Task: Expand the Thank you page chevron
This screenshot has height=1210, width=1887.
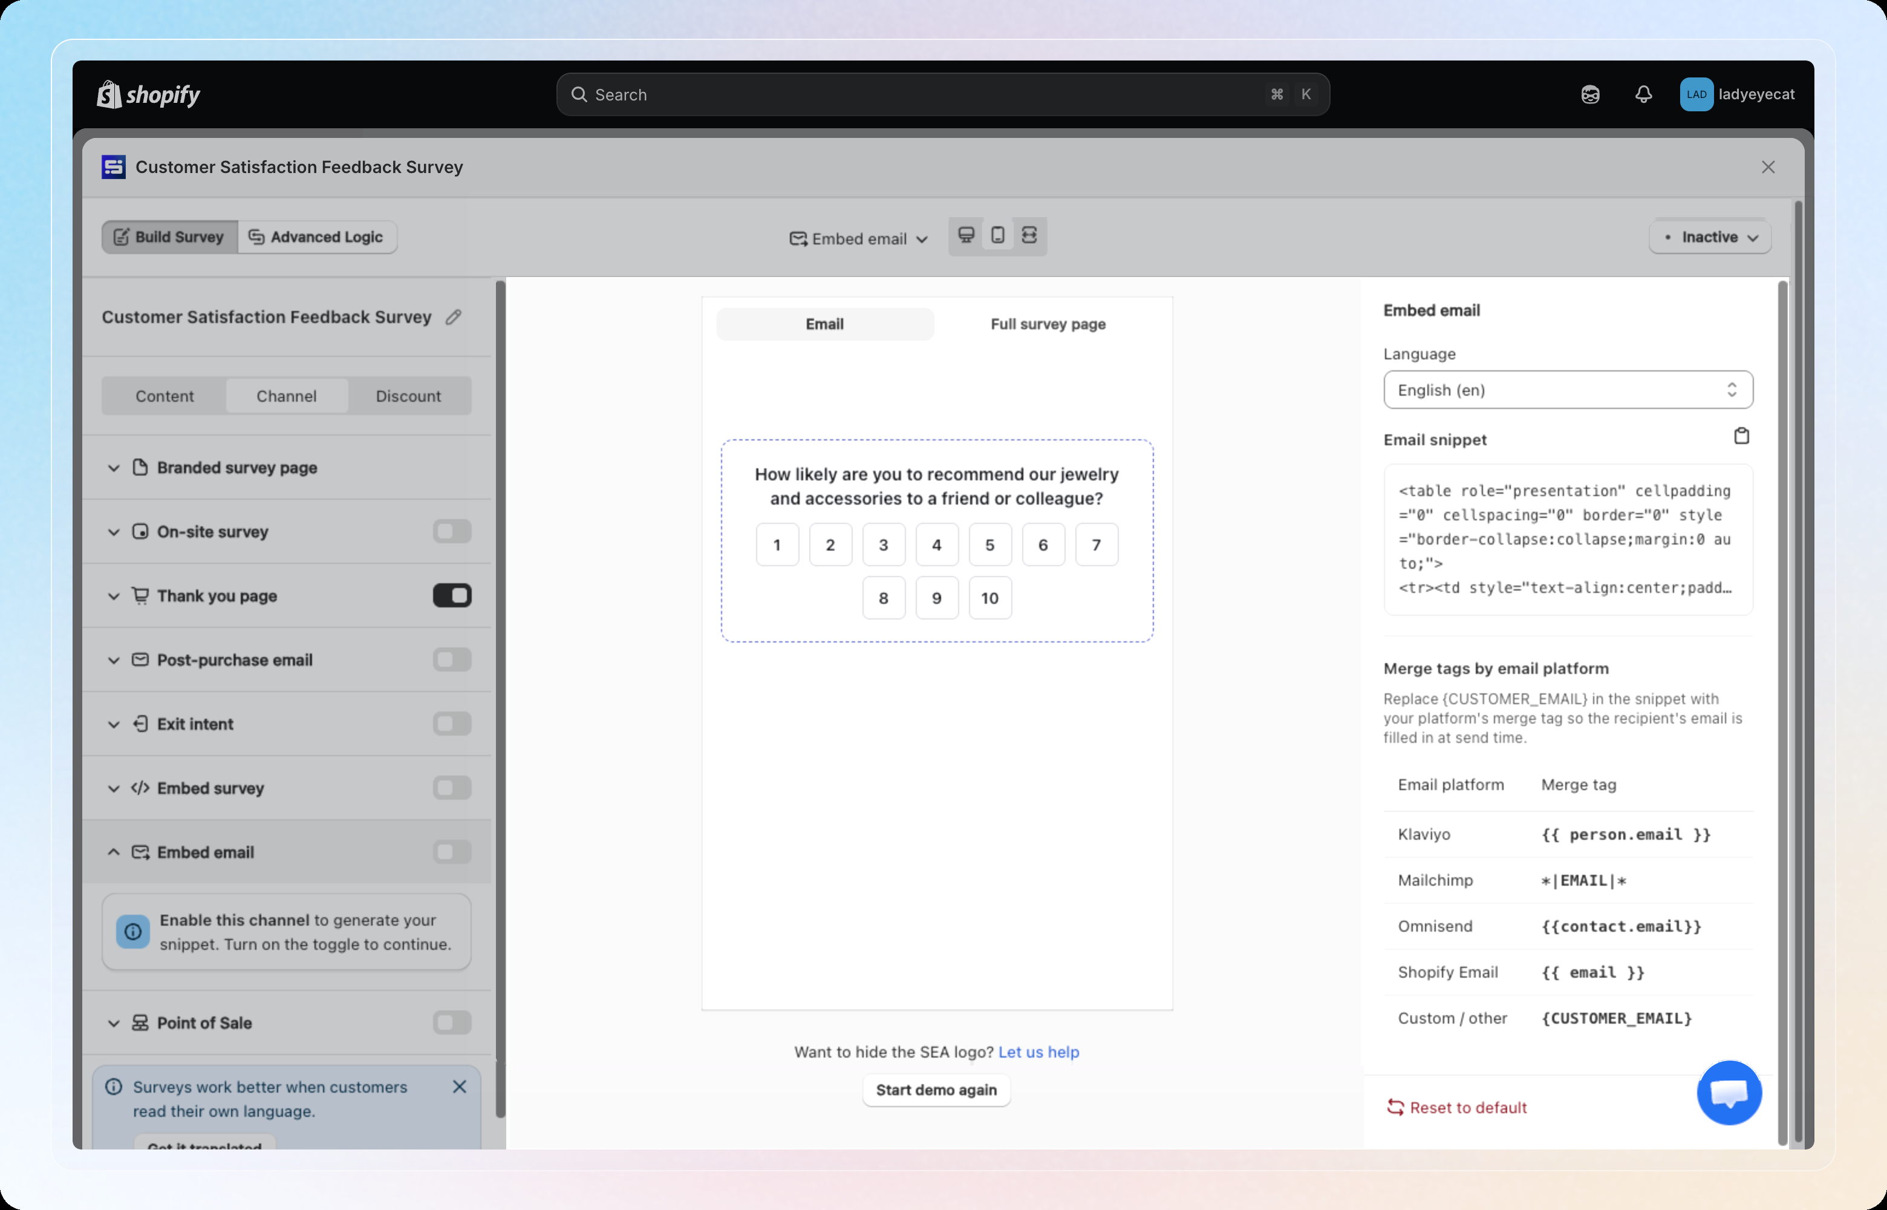Action: [114, 597]
